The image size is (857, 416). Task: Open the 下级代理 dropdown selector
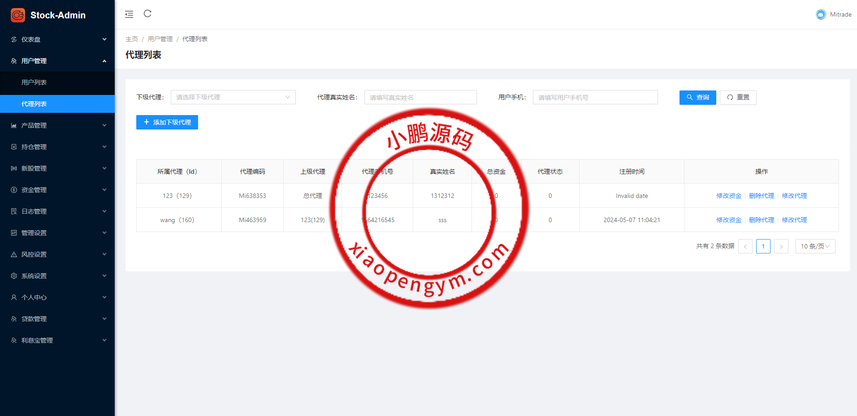[233, 97]
